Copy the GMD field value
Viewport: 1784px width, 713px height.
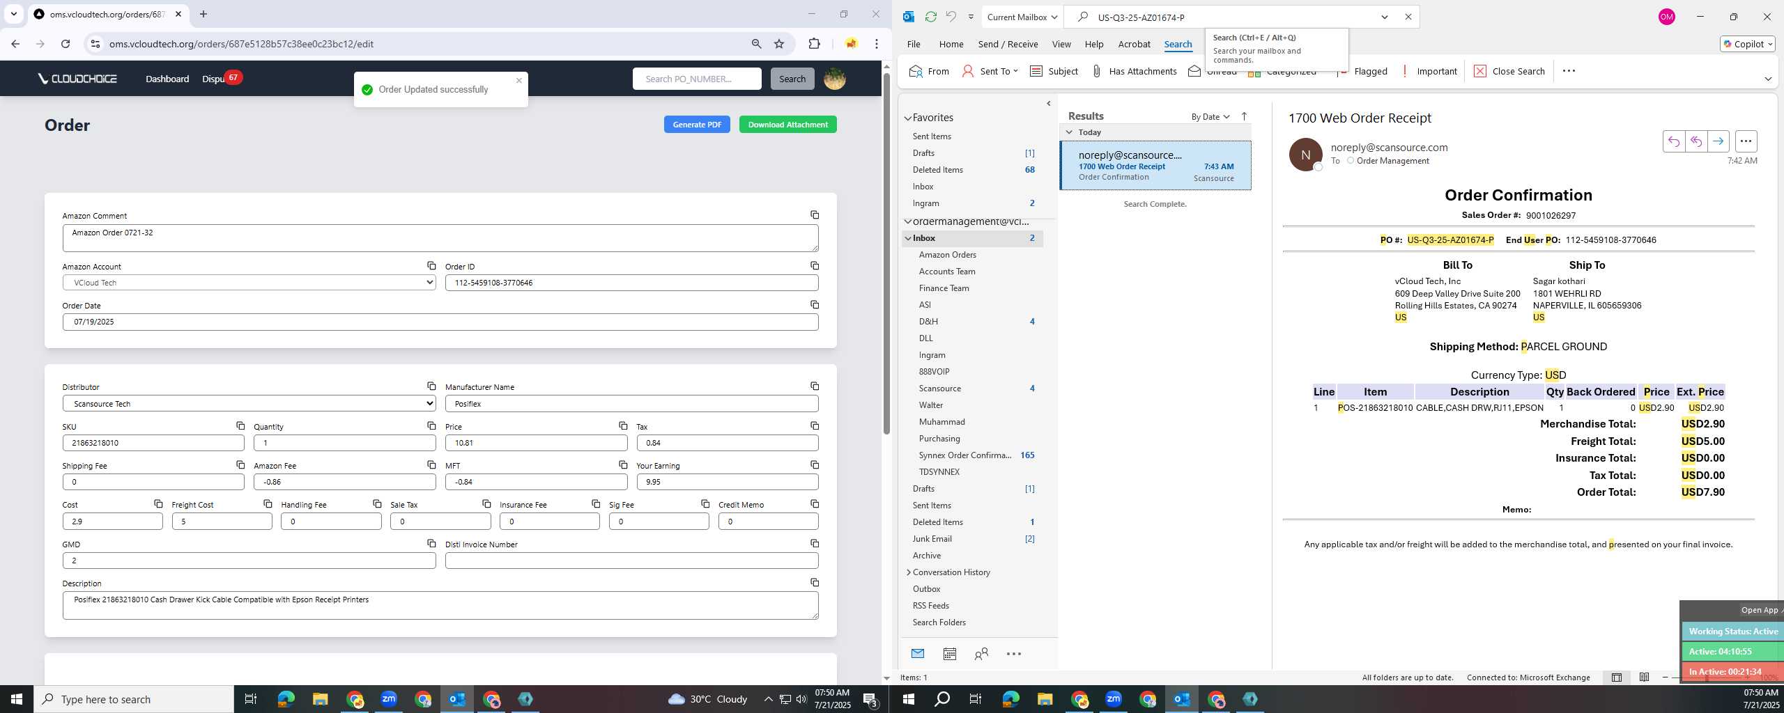click(431, 544)
